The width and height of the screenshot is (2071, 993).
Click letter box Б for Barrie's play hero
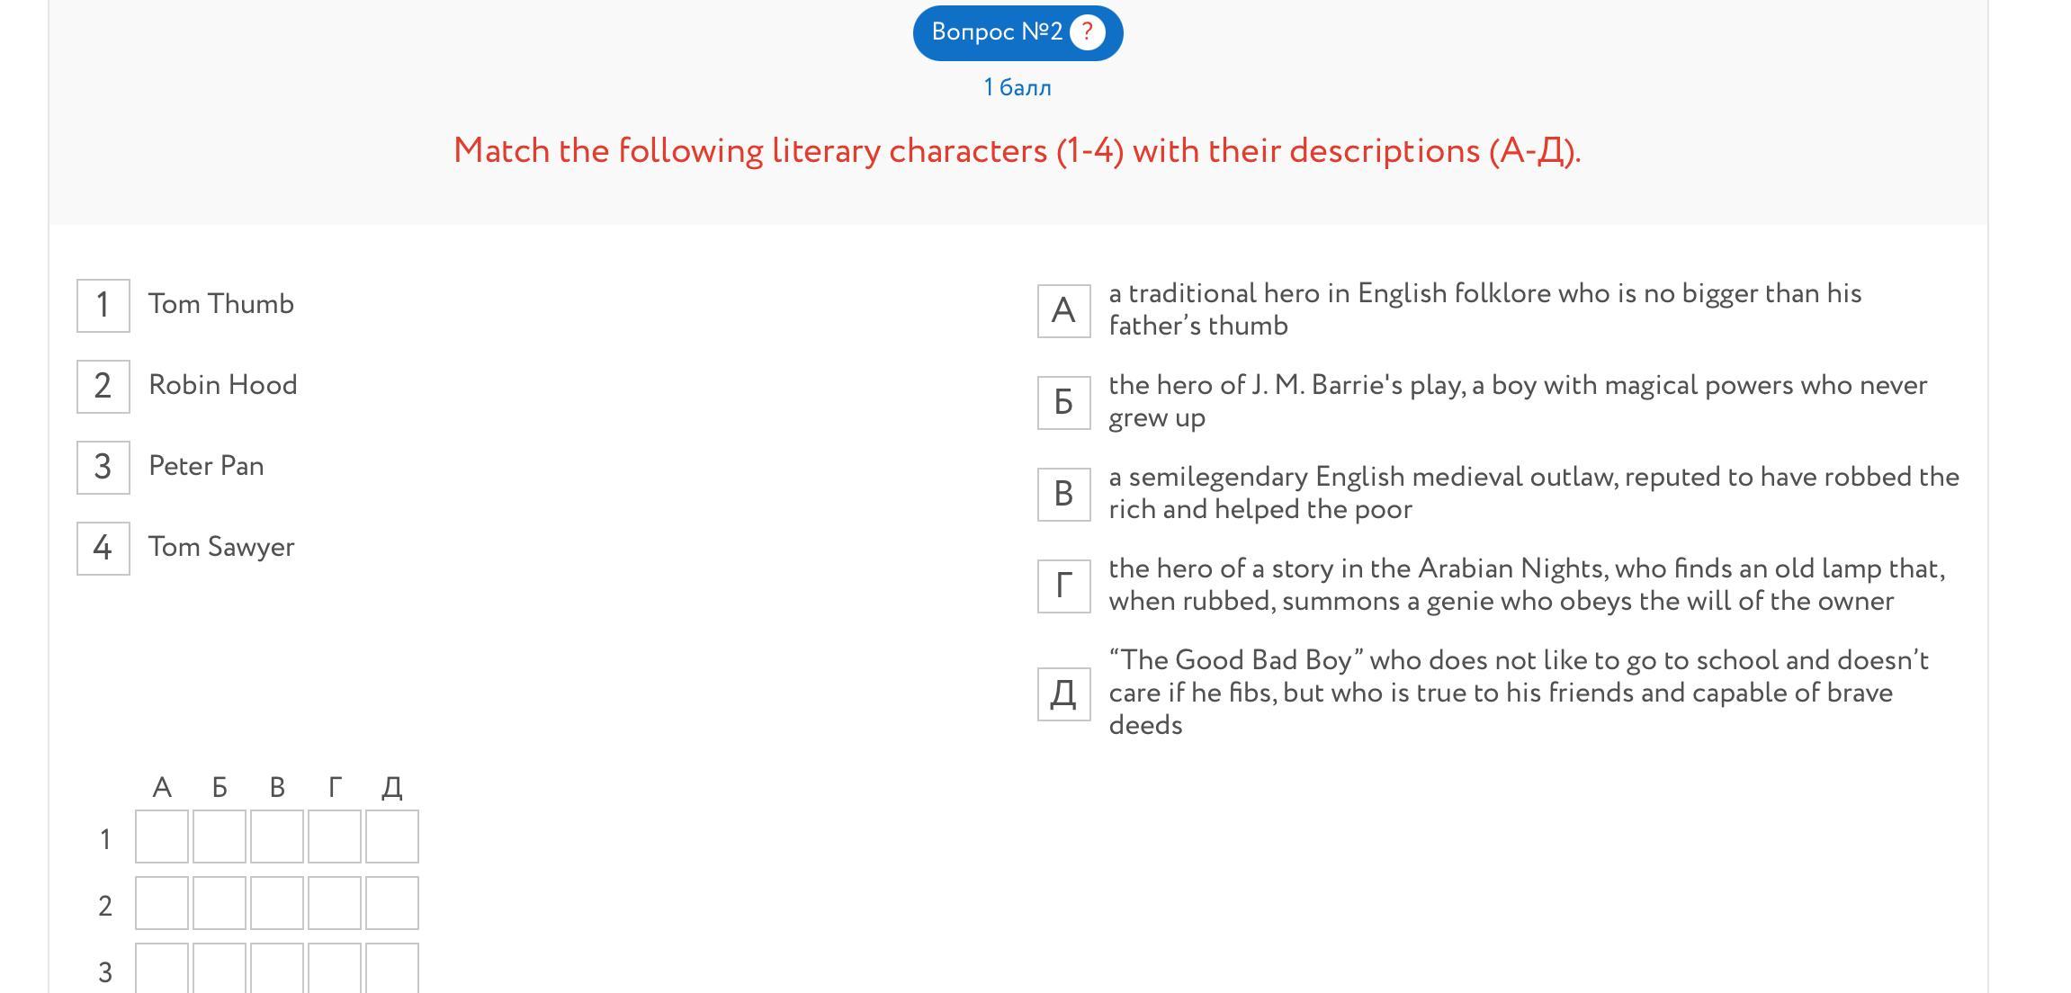tap(1063, 403)
